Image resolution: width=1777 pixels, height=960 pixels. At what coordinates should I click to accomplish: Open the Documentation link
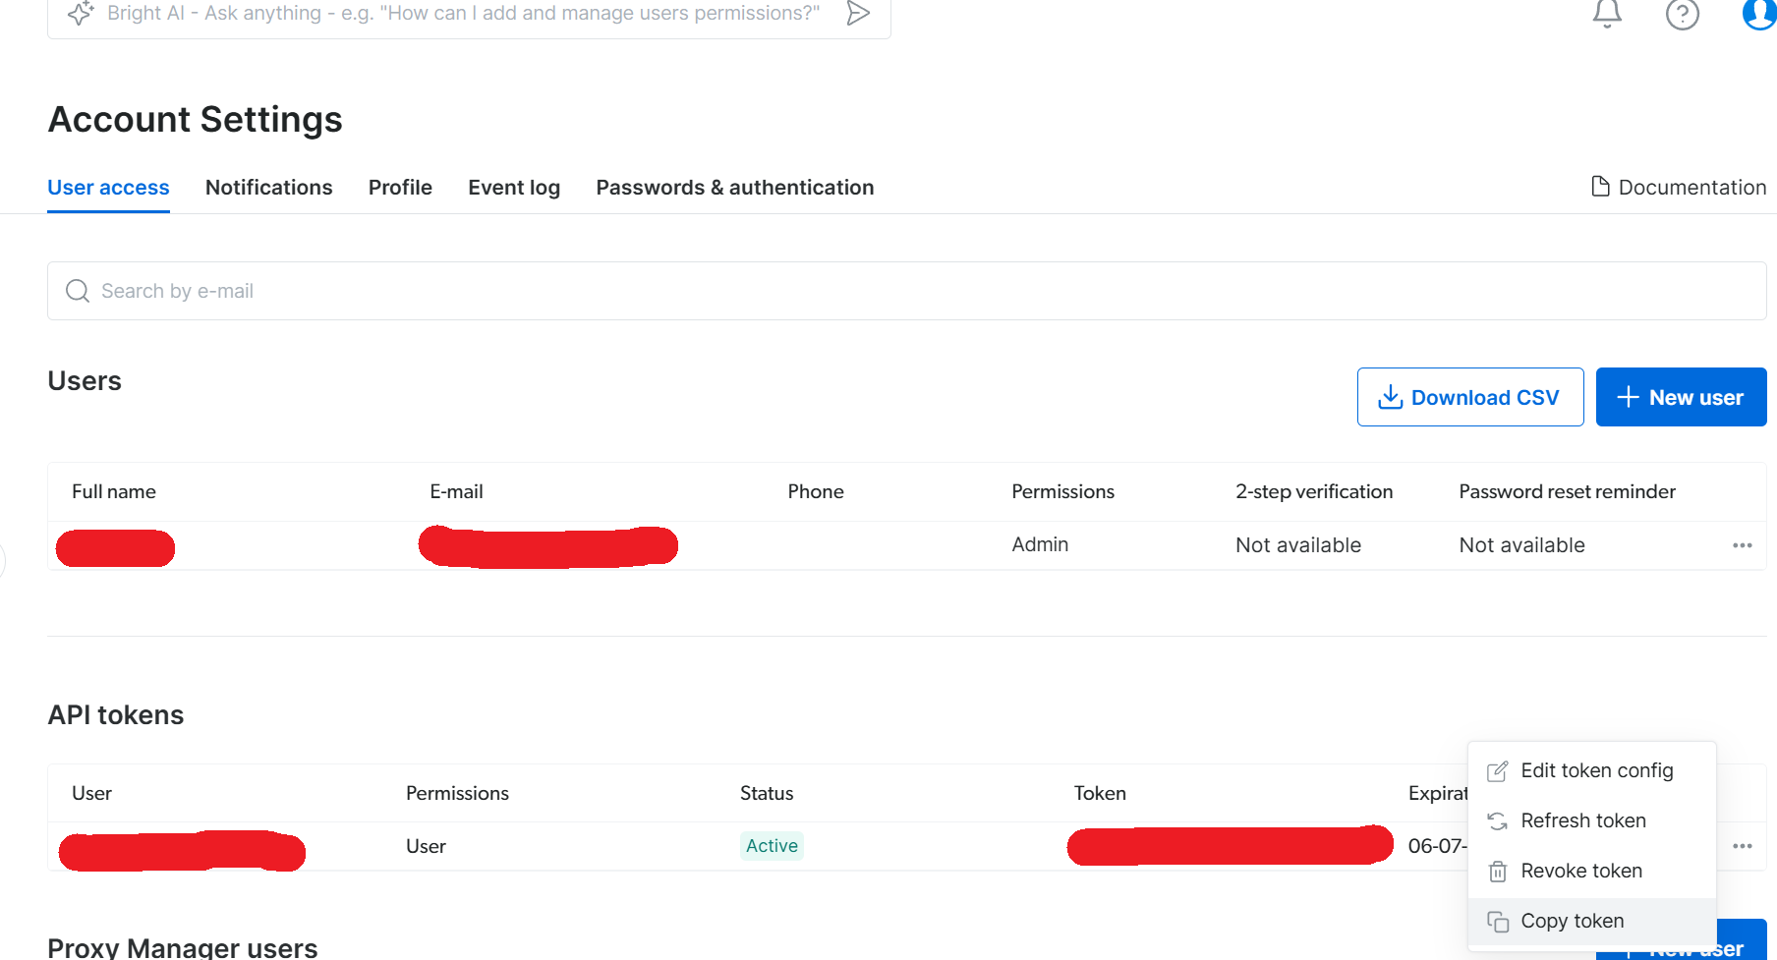1679,188
